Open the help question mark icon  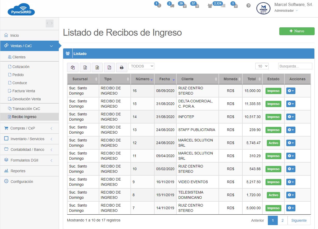(248, 5)
